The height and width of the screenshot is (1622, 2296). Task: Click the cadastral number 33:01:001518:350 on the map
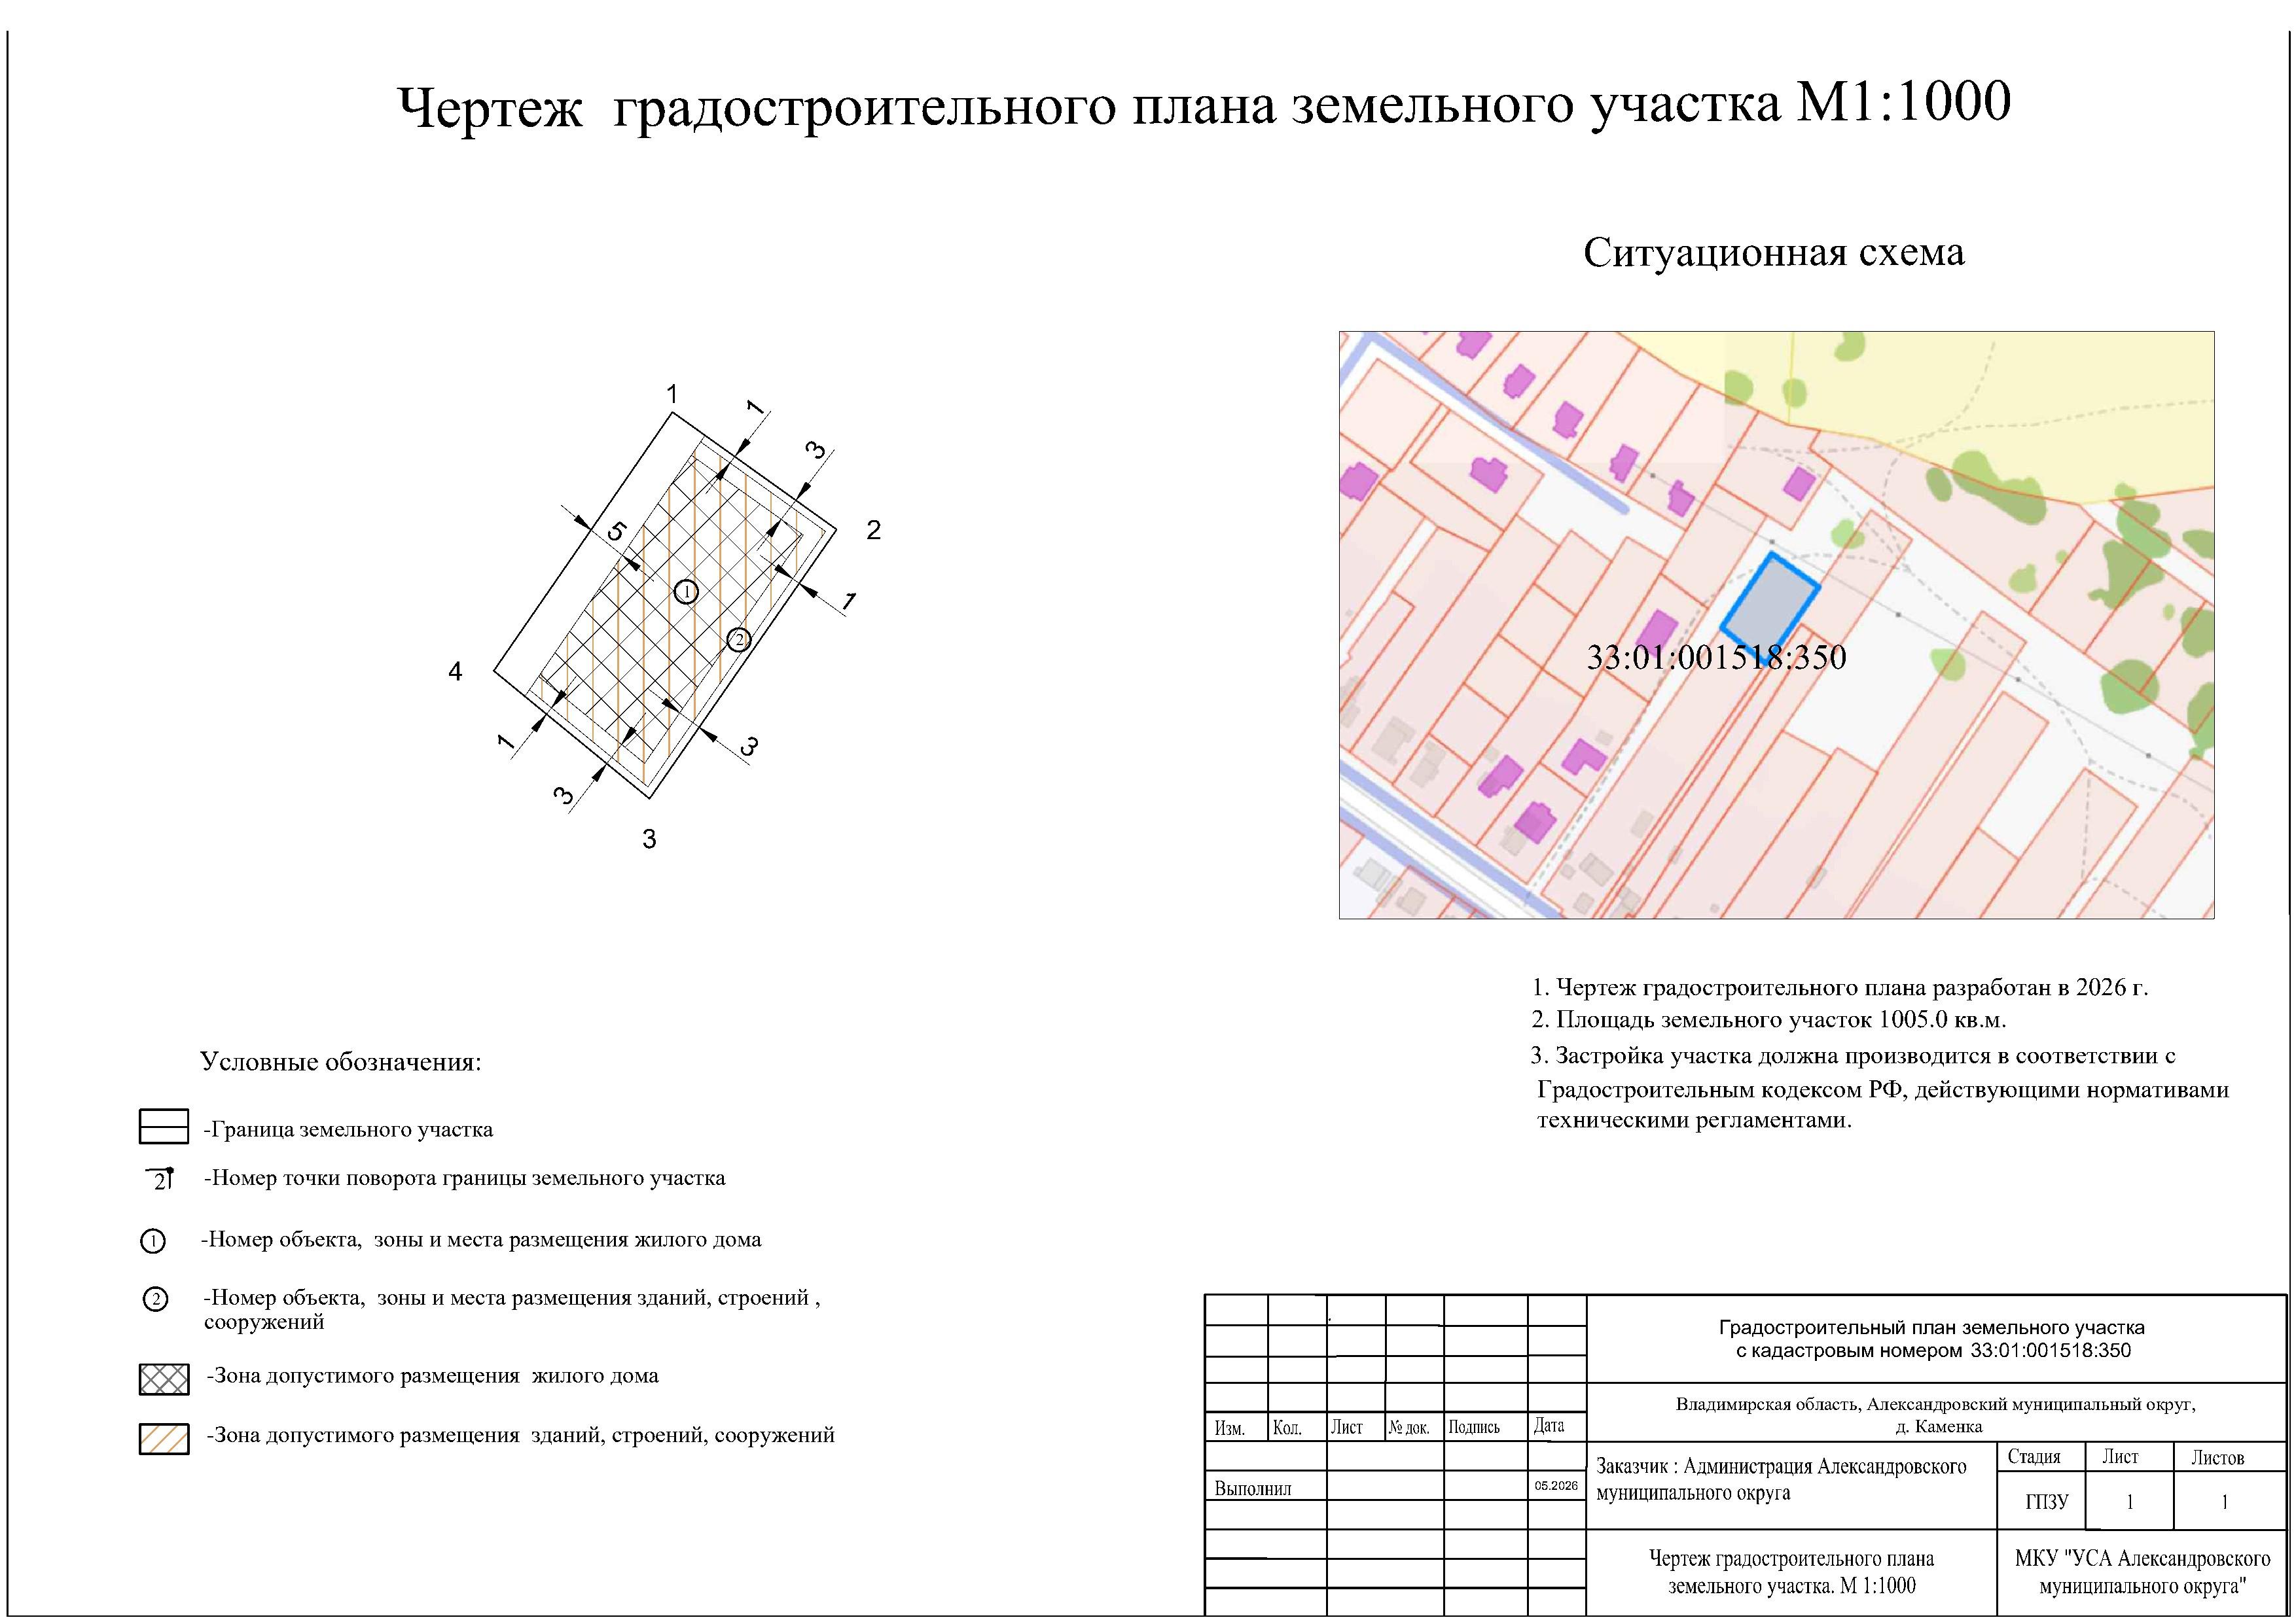pos(1716,658)
